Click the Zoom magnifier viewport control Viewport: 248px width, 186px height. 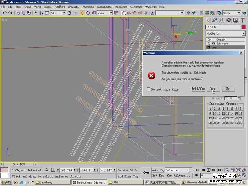tap(227, 170)
